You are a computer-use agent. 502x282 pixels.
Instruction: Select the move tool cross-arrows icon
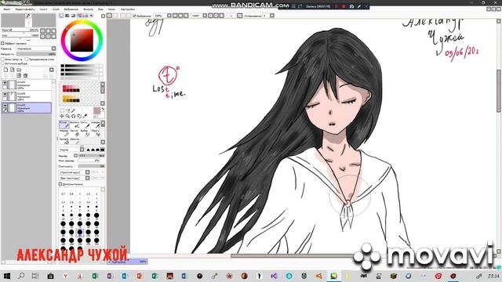point(62,116)
